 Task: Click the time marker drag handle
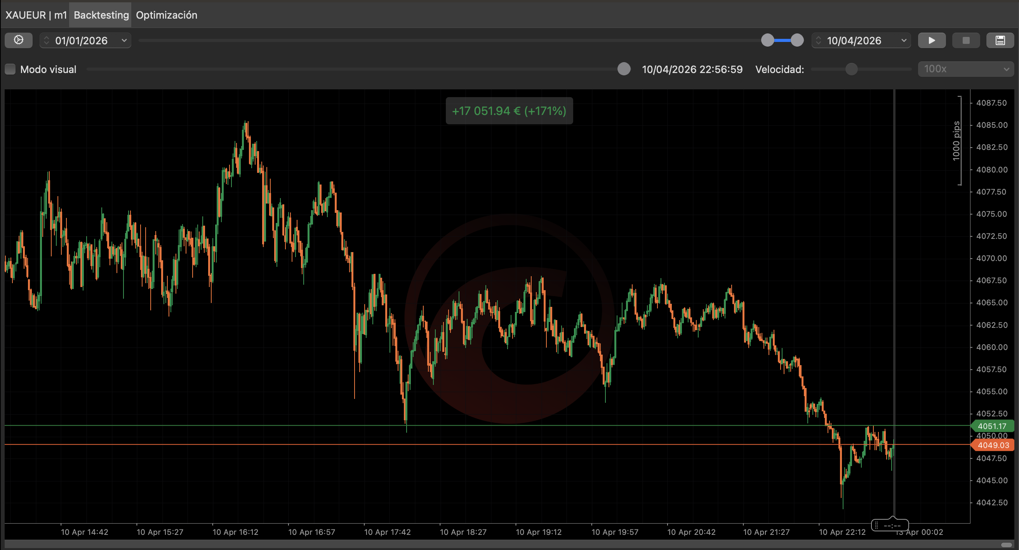(x=876, y=526)
